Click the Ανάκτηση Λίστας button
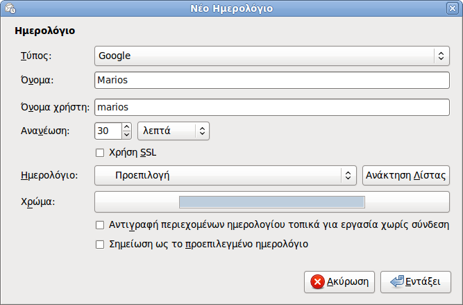 click(x=406, y=176)
